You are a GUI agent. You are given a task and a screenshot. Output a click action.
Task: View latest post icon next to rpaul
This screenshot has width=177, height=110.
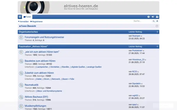tap(138, 105)
